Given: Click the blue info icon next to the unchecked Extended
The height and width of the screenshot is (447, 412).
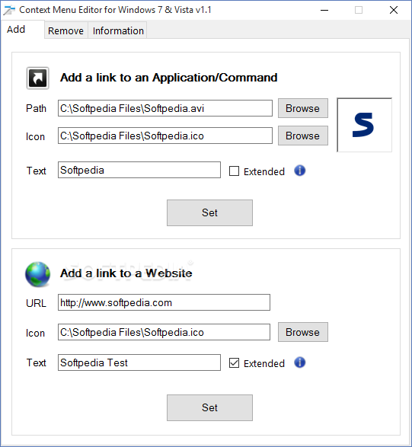Looking at the screenshot, I should (299, 171).
